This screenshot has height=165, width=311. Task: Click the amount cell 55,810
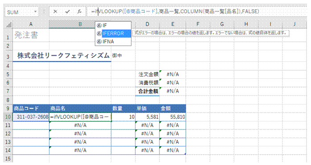coord(172,117)
